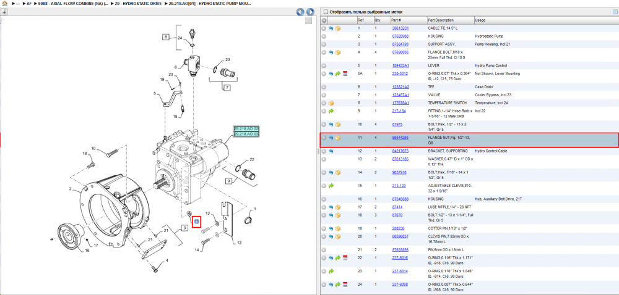Click the box icon for FLANGE BOLT M10 row
Screen dimensions: 619x295
(x=337, y=52)
